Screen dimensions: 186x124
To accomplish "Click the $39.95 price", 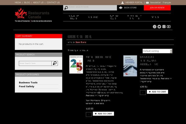I will 144,87.
